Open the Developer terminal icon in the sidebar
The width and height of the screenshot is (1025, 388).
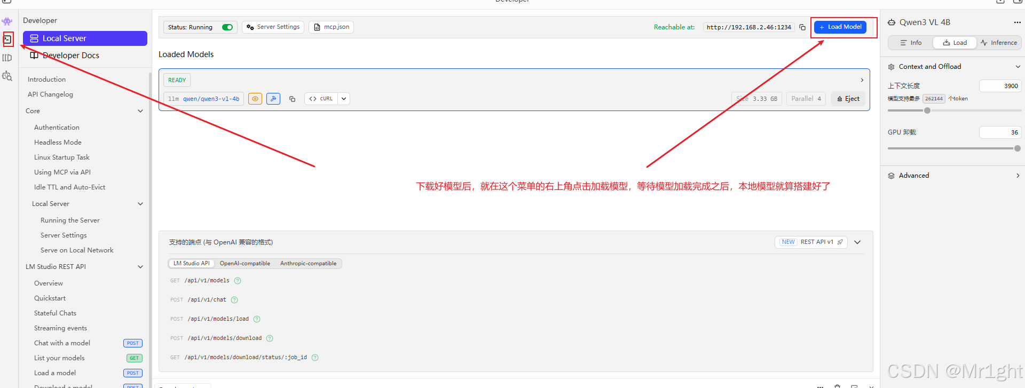click(7, 39)
